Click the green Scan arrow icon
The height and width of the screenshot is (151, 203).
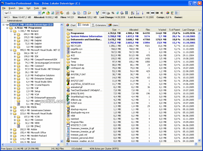[44, 13]
